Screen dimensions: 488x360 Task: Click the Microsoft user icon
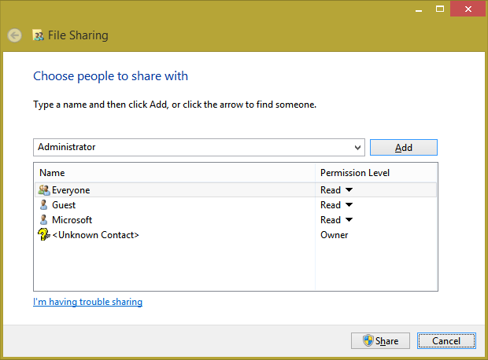[x=43, y=220]
